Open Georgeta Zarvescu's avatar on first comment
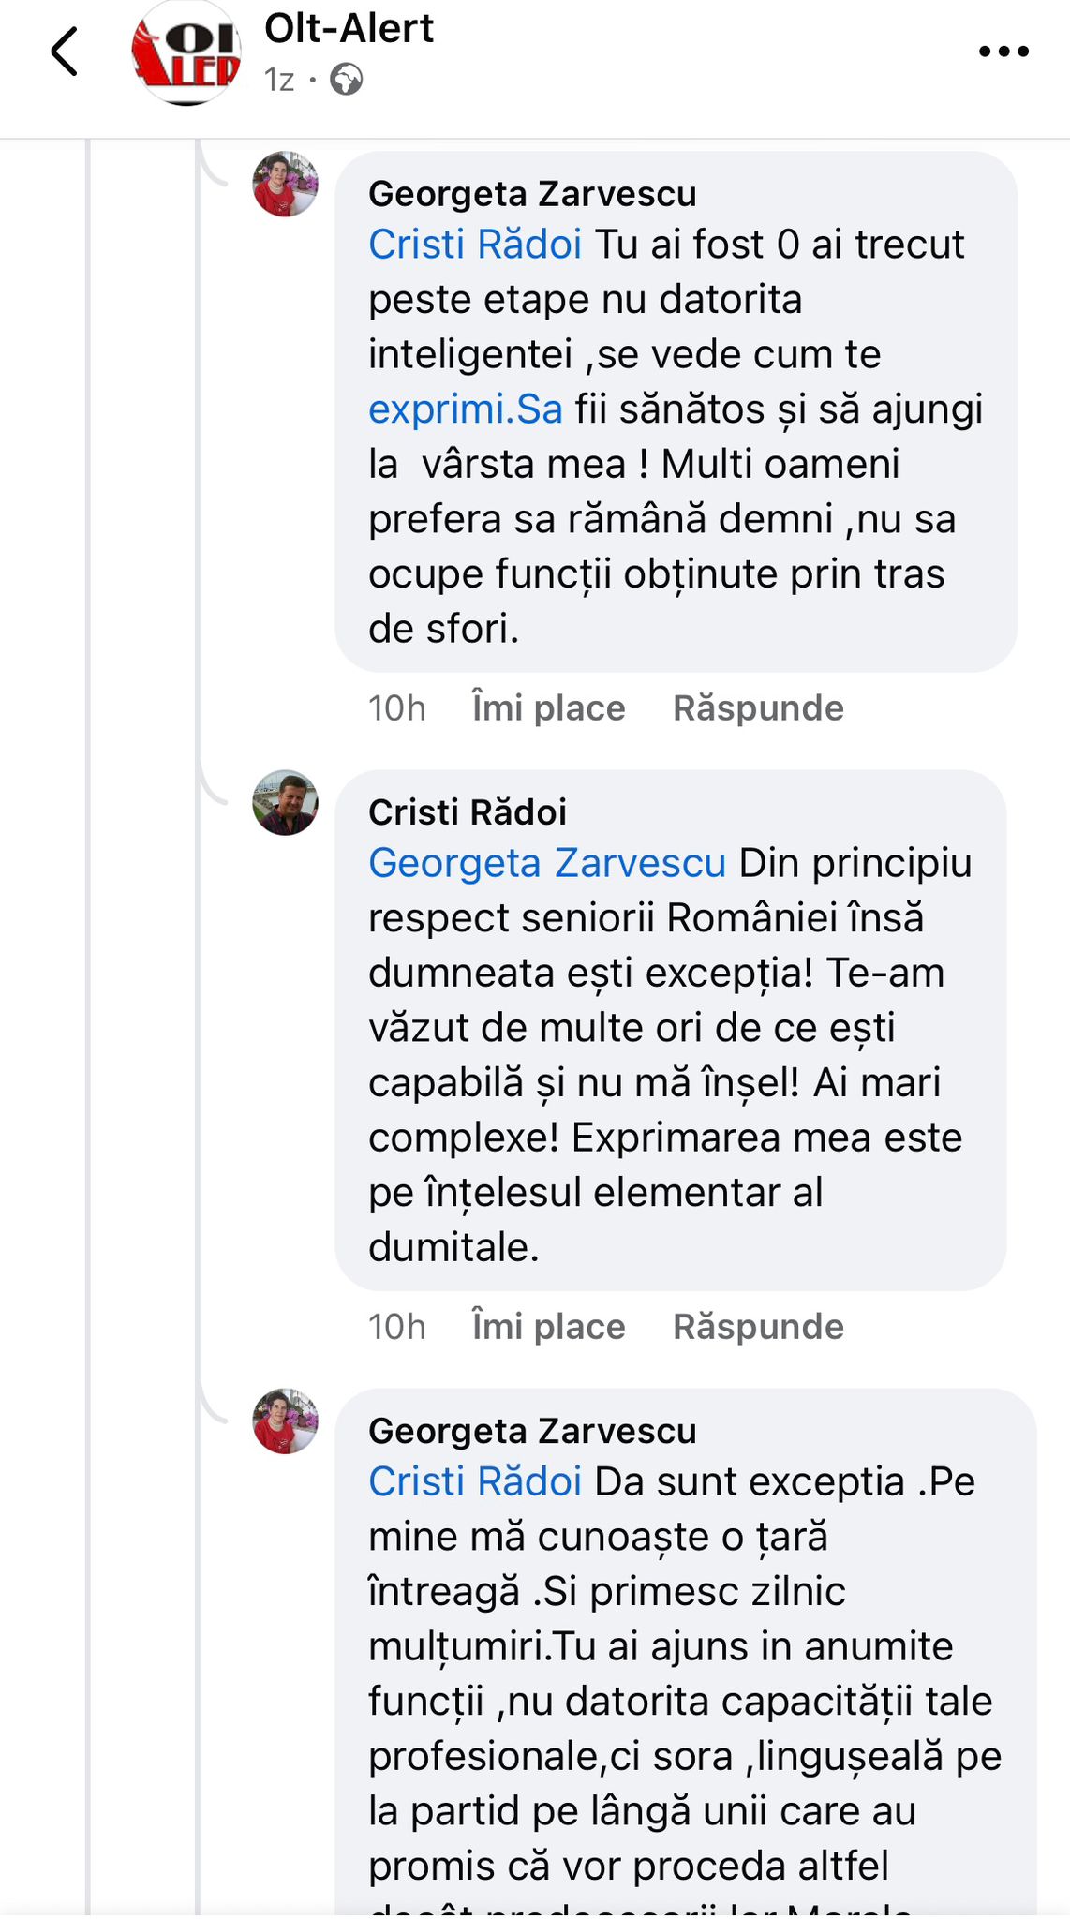 pos(286,185)
